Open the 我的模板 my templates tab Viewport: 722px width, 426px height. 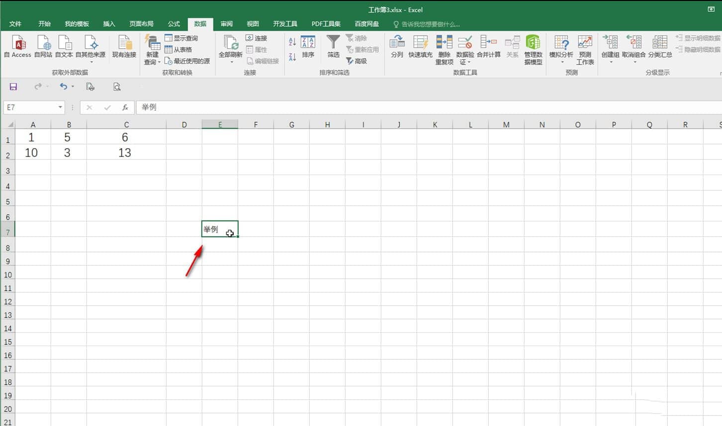click(x=77, y=24)
